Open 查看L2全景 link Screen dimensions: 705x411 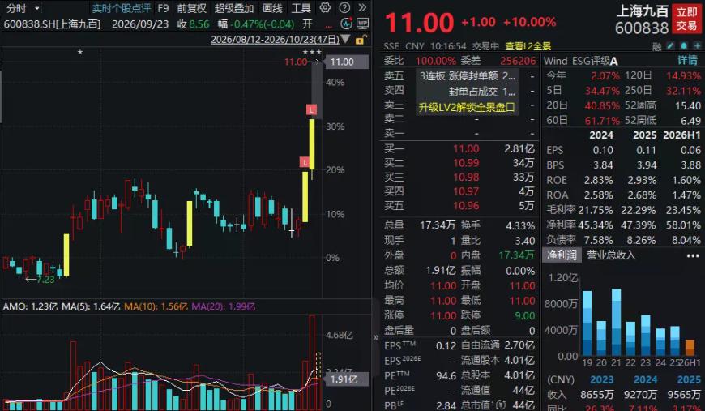pyautogui.click(x=528, y=46)
